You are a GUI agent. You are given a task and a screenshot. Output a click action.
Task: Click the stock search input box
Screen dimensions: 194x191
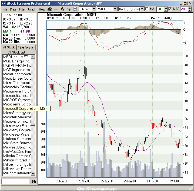(16, 181)
